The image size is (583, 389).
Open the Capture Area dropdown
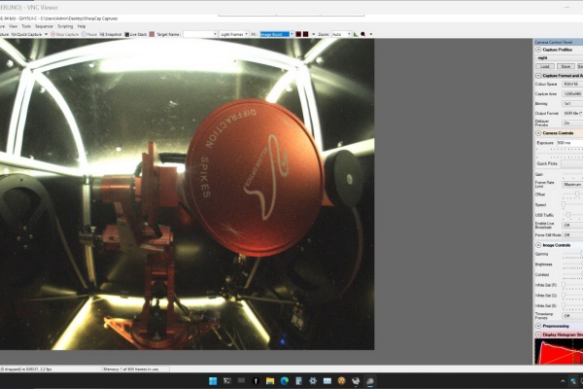[572, 93]
